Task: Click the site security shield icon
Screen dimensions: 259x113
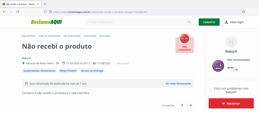Action: pyautogui.click(x=46, y=12)
